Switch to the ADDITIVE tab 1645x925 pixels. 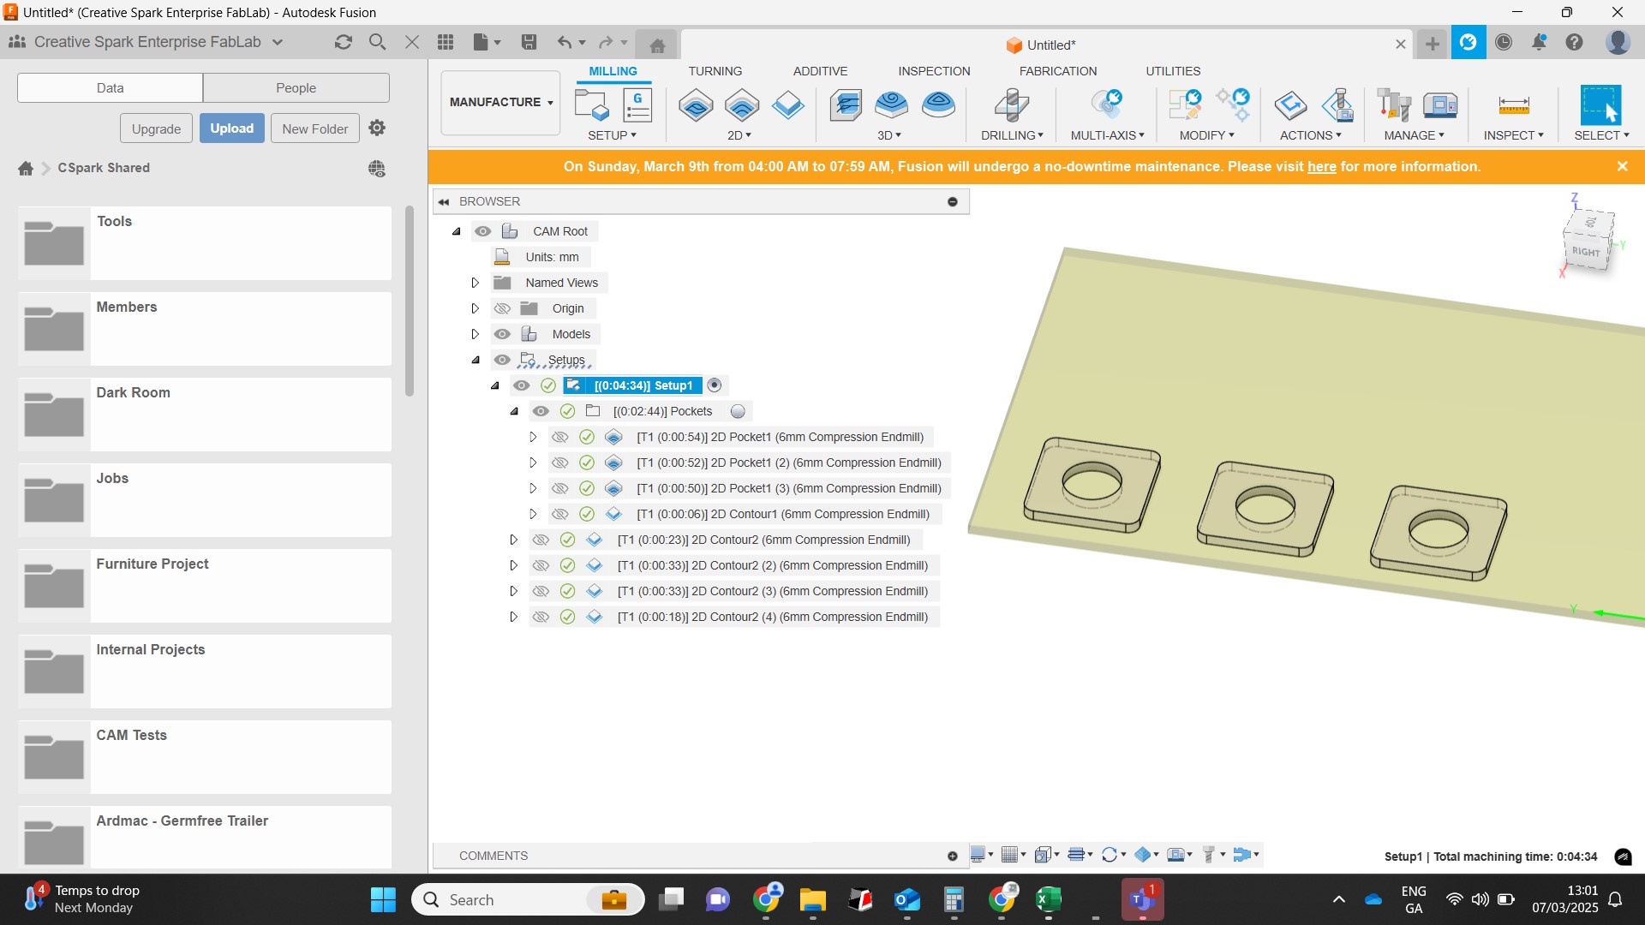click(820, 71)
